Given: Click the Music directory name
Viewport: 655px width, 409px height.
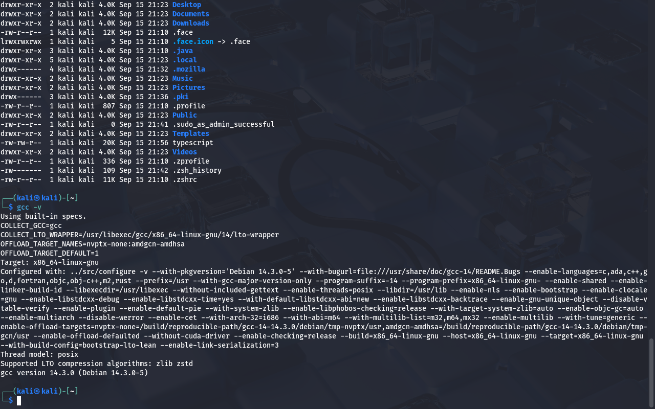Looking at the screenshot, I should pyautogui.click(x=183, y=78).
